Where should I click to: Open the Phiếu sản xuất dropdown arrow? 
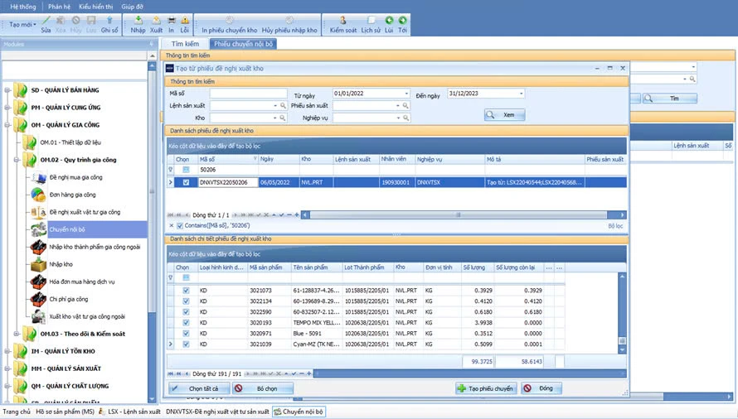(x=398, y=106)
